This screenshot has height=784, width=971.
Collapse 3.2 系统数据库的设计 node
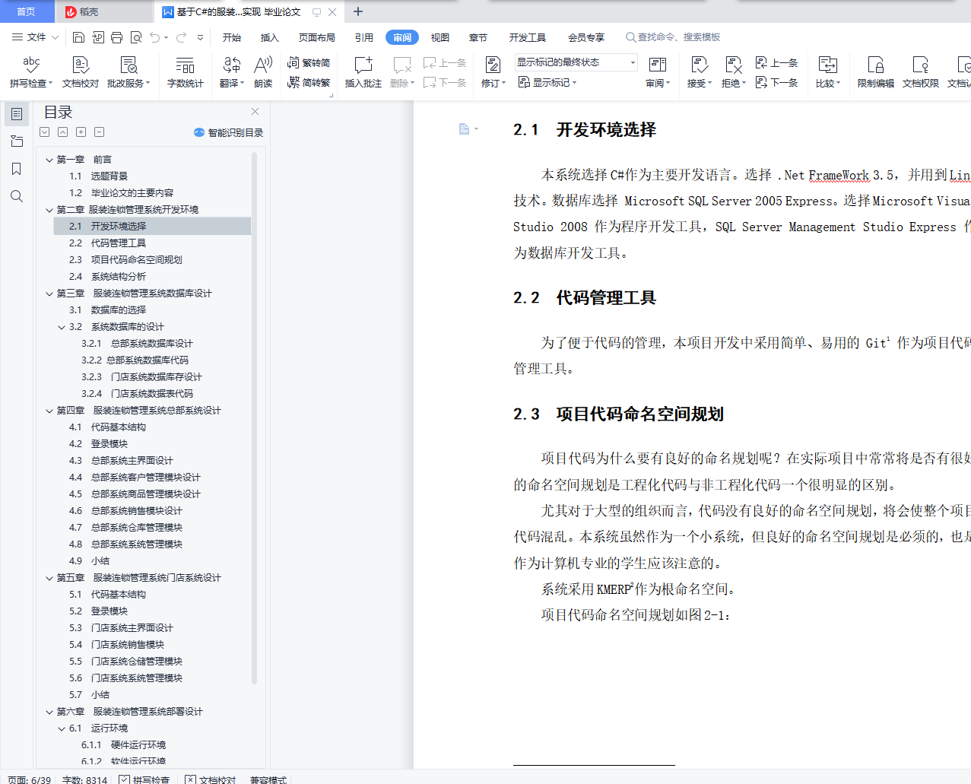62,327
